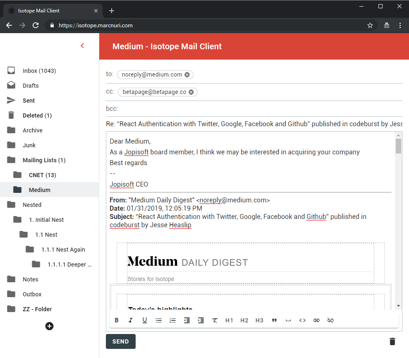Apply italic formatting
This screenshot has height=358, width=409.
(131, 320)
